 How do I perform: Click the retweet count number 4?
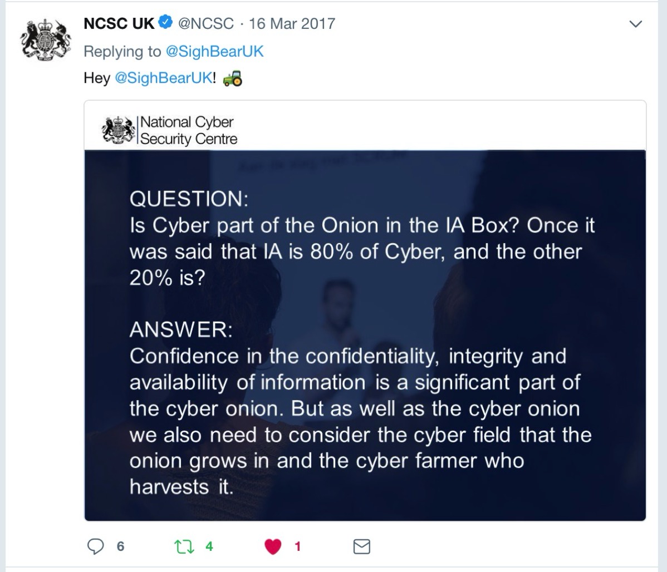209,546
